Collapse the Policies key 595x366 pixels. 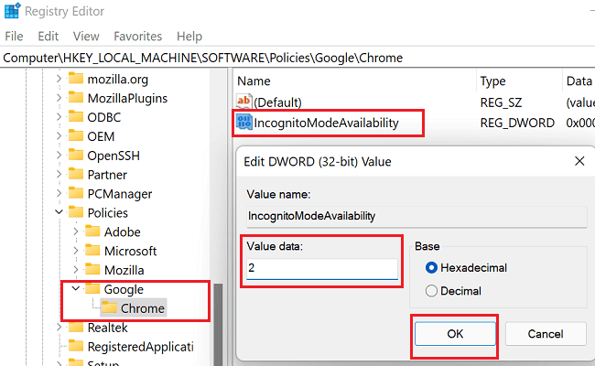pyautogui.click(x=59, y=212)
